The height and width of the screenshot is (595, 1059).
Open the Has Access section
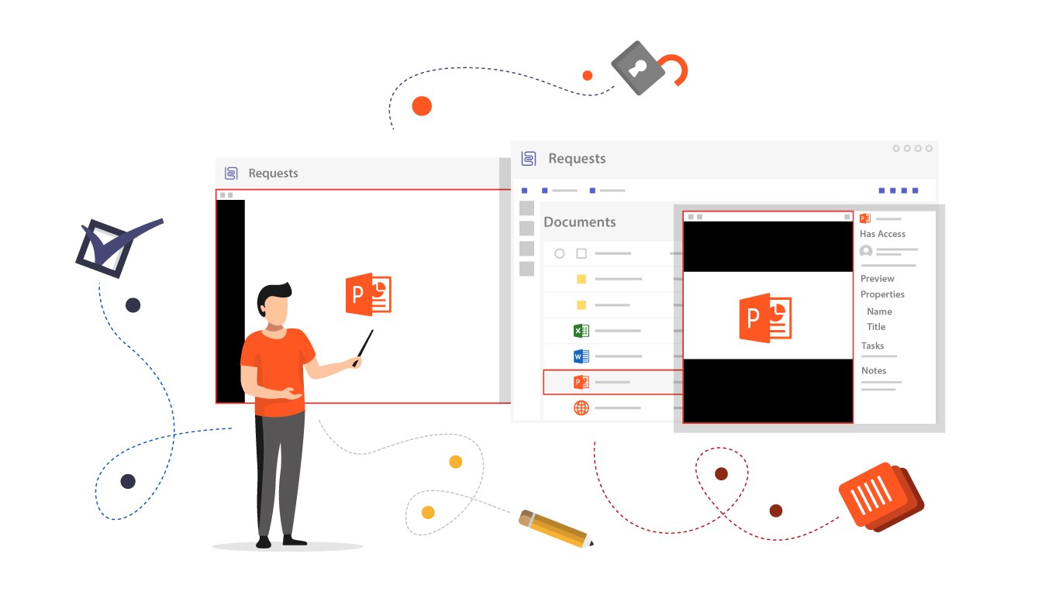point(882,234)
